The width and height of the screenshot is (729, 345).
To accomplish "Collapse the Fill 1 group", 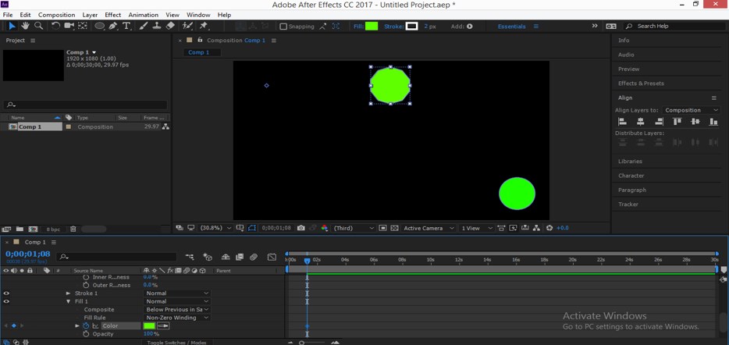I will pos(69,301).
